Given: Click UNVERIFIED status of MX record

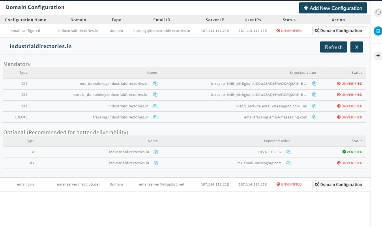Looking at the screenshot, I should [350, 163].
